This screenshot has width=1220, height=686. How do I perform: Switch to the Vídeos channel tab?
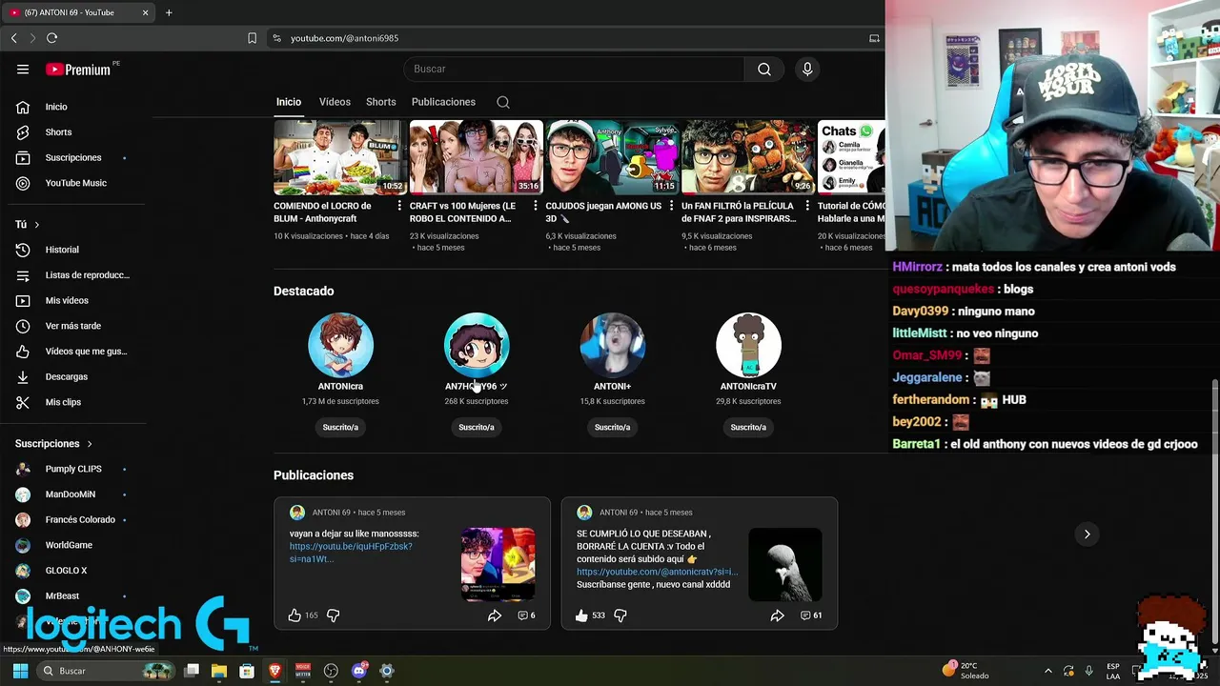[x=335, y=102]
